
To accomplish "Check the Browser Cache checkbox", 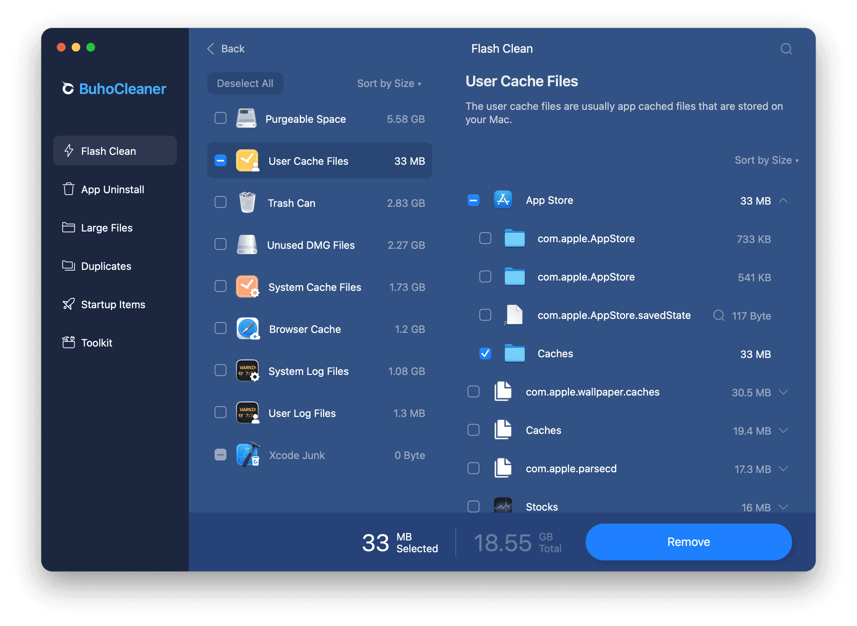I will pyautogui.click(x=220, y=329).
